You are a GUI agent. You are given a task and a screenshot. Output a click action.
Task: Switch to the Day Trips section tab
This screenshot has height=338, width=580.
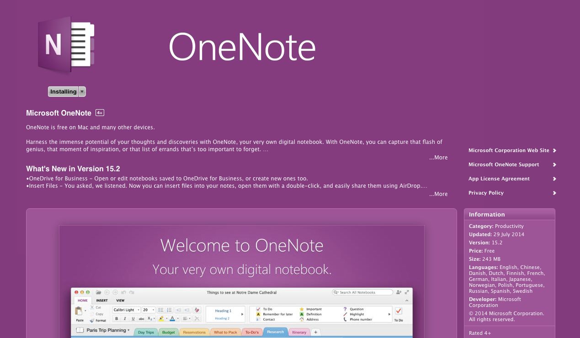click(x=146, y=332)
